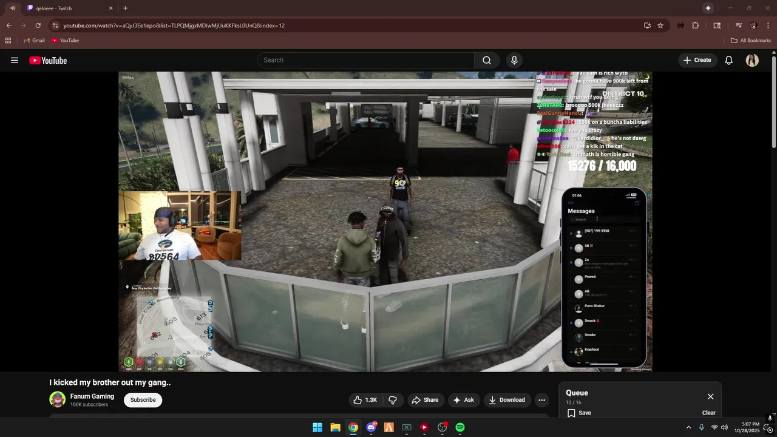This screenshot has width=777, height=437.
Task: Start voice search with the microphone
Action: click(x=514, y=60)
